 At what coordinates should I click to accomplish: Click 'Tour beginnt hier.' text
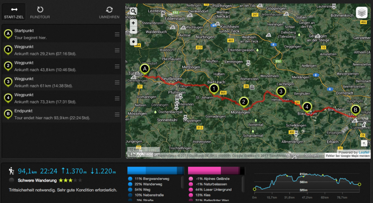click(30, 38)
